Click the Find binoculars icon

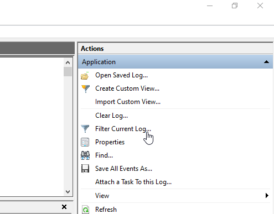point(85,155)
